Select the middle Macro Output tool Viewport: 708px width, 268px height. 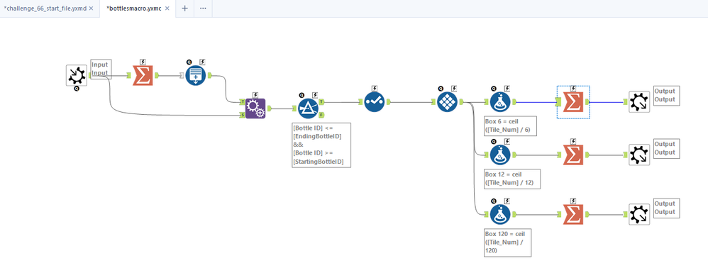pyautogui.click(x=639, y=155)
